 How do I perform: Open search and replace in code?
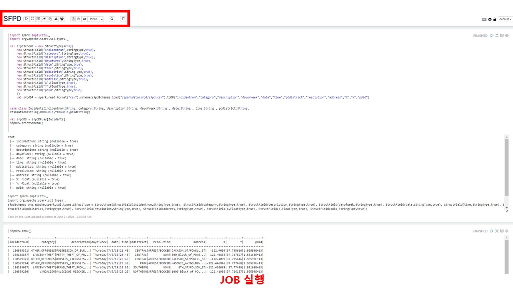[112, 19]
